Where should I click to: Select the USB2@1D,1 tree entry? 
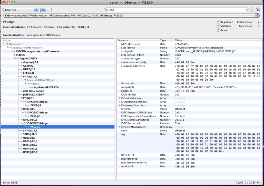tap(30, 141)
